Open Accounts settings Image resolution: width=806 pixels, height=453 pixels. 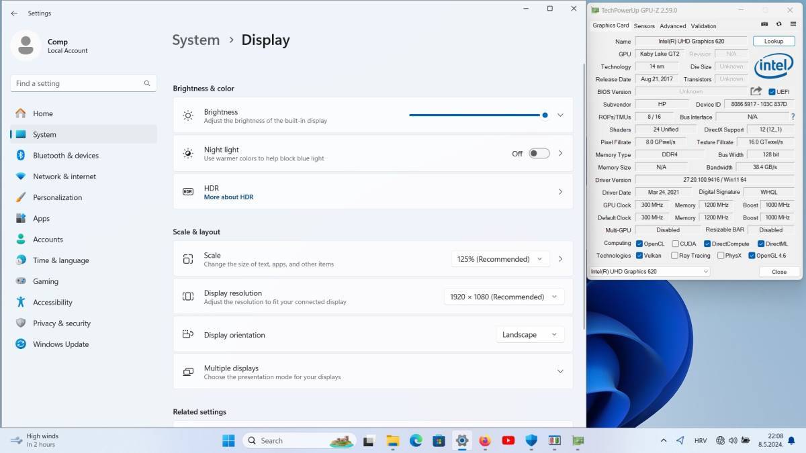click(x=84, y=239)
